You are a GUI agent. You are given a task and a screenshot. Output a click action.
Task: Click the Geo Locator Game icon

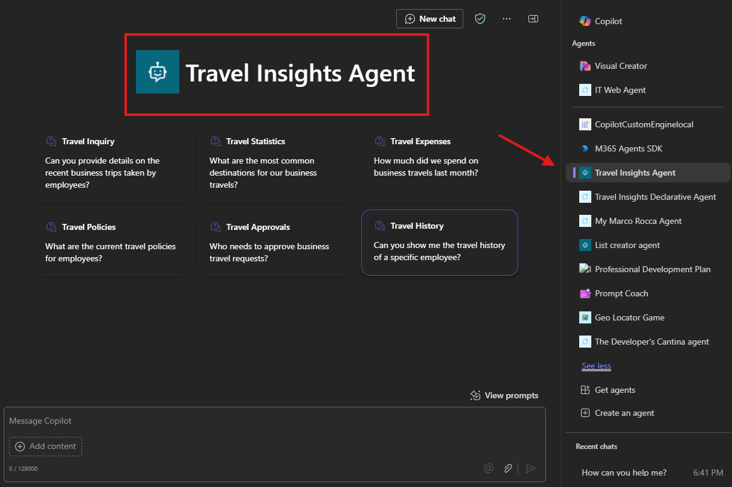click(585, 317)
